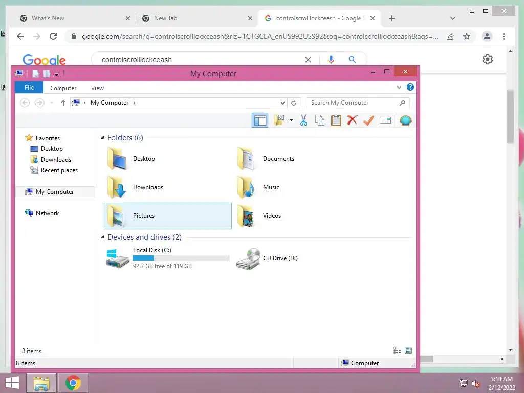Click Google voice search microphone

331,60
